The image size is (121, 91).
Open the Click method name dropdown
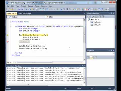click(x=84, y=17)
